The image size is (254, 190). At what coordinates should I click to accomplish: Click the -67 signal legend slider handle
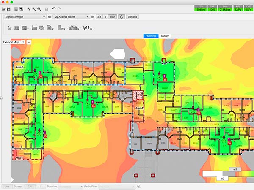point(235,169)
